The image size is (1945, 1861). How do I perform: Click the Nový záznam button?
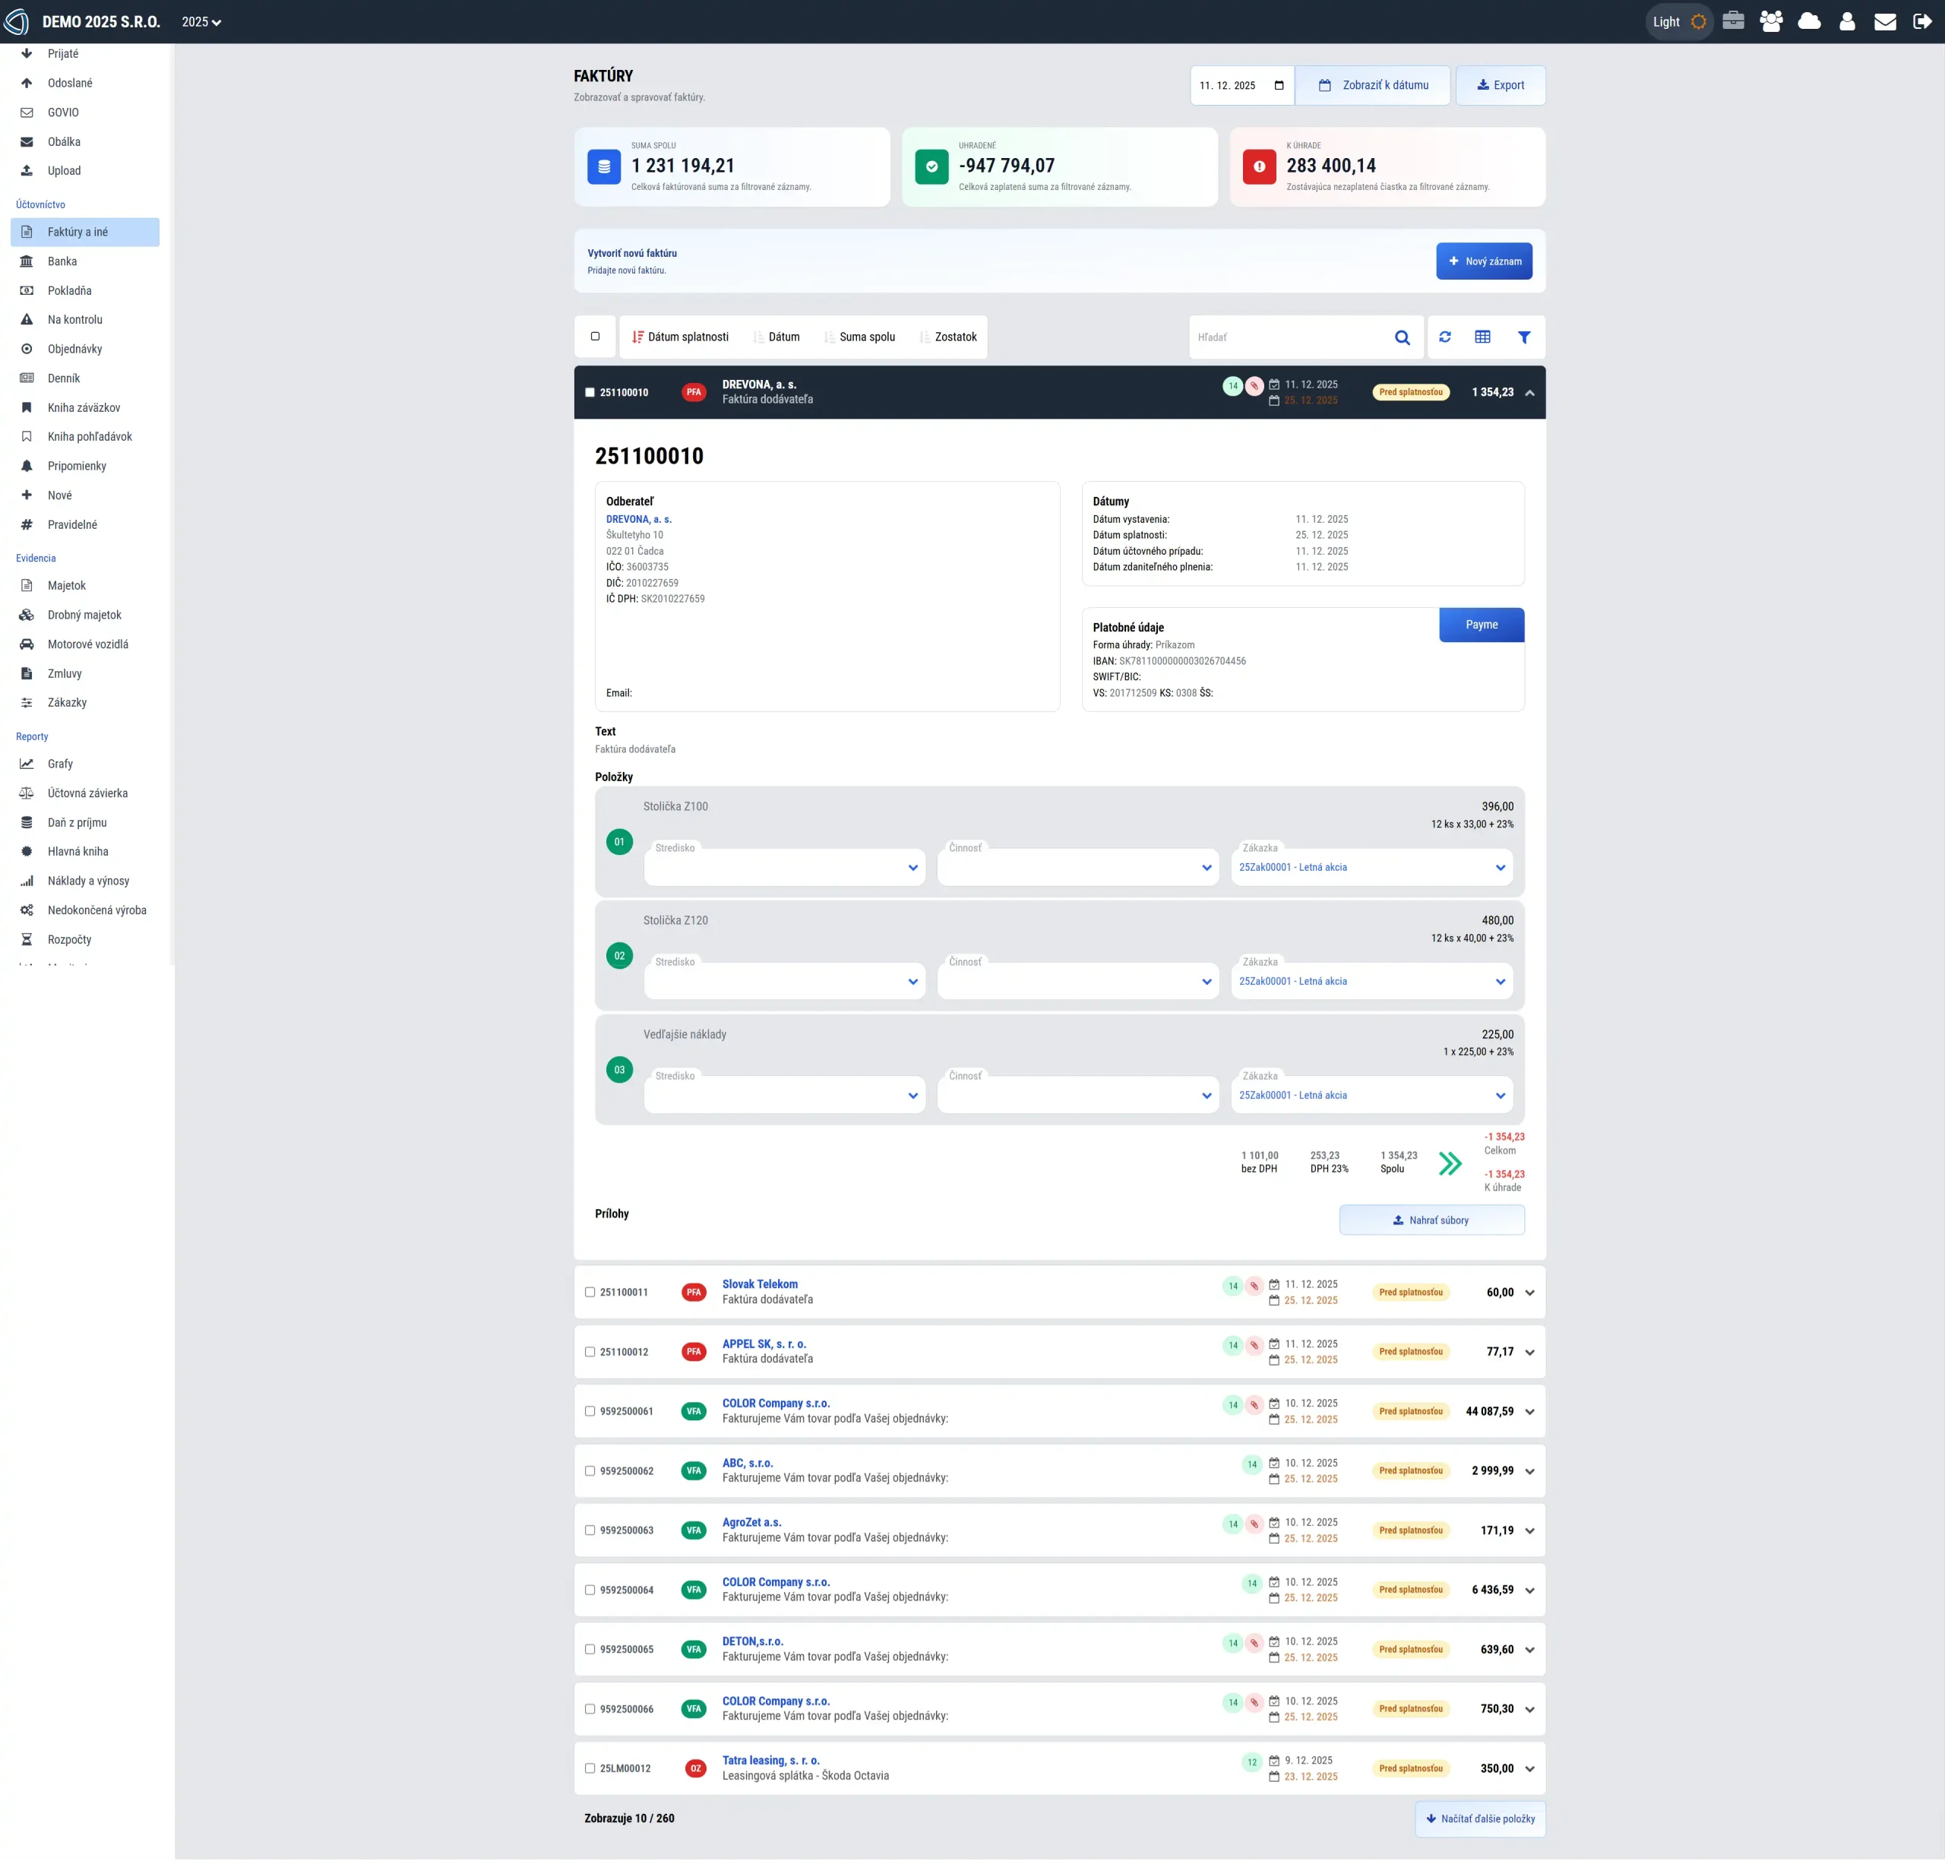point(1483,262)
